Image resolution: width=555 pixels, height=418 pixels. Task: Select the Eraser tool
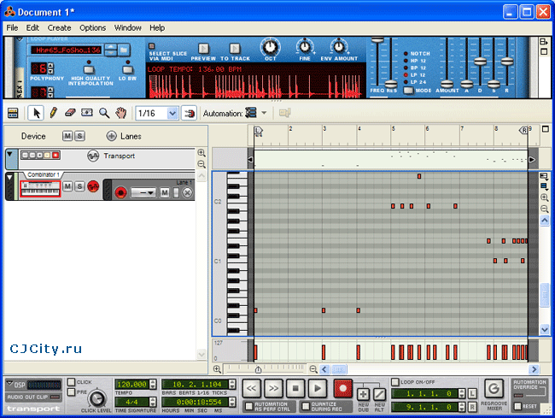pos(70,113)
